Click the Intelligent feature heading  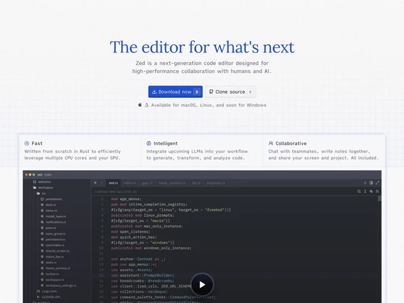click(165, 143)
